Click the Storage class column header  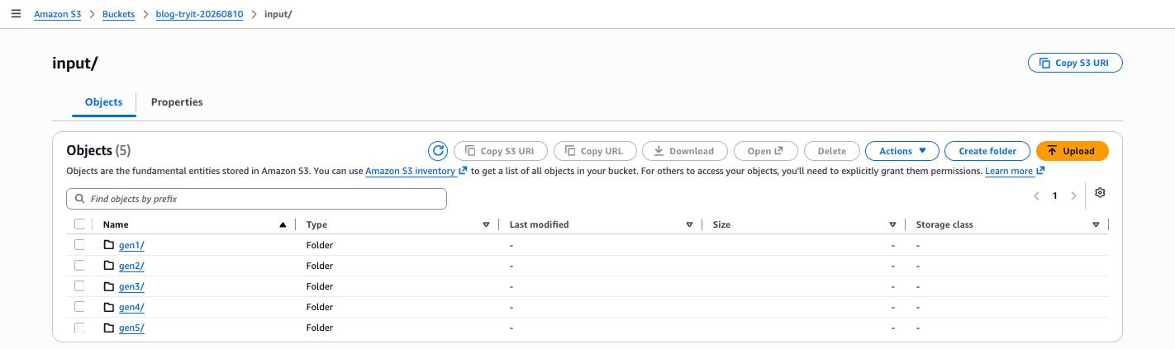(944, 224)
